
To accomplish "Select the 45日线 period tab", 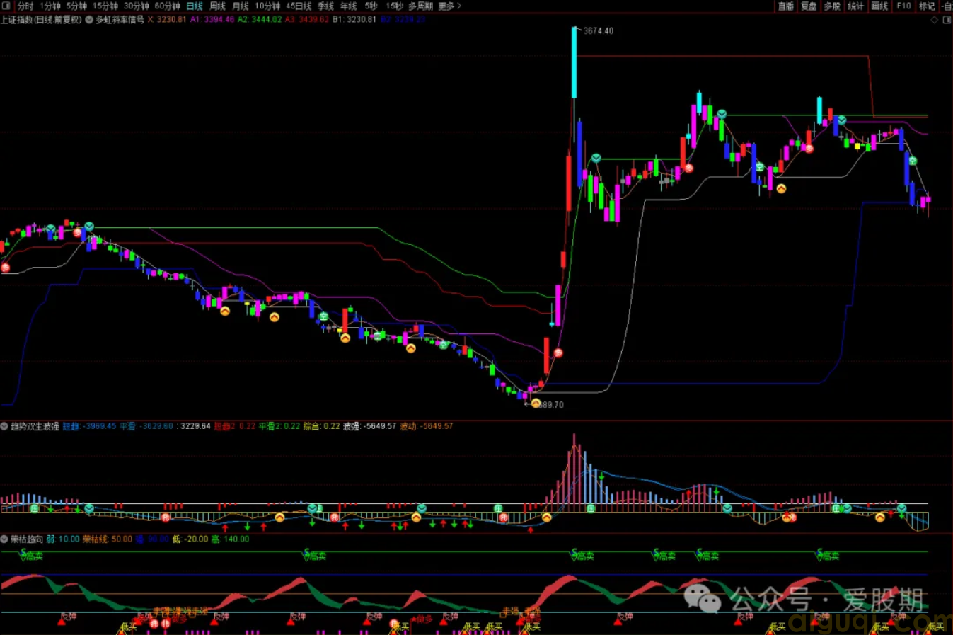I will point(299,6).
